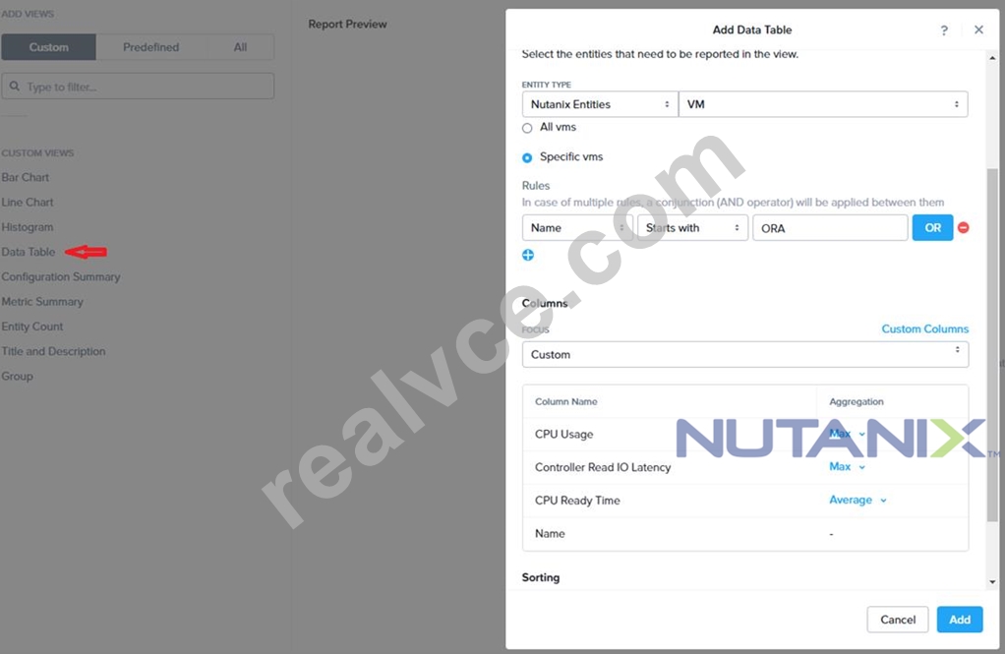
Task: Click the help question mark icon
Action: [x=944, y=30]
